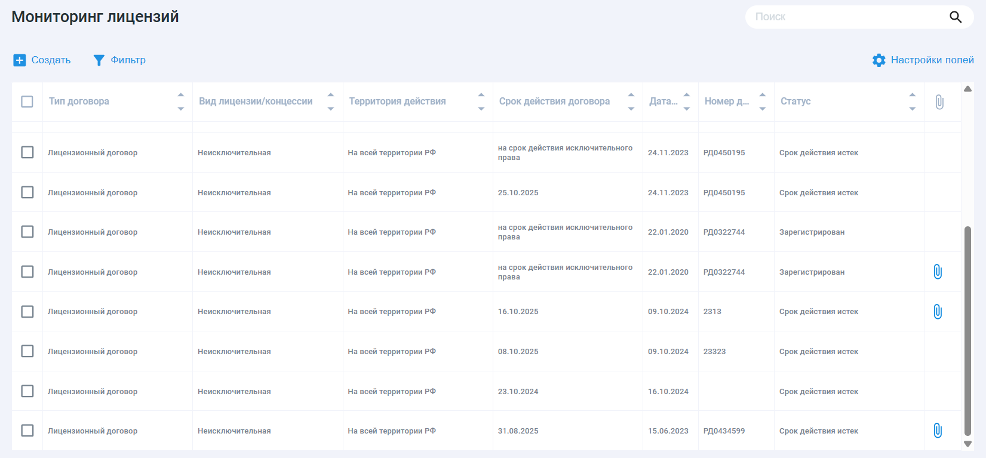Screen dimensions: 986x458
Task: Toggle the select-all checkbox in header
Action: (27, 102)
